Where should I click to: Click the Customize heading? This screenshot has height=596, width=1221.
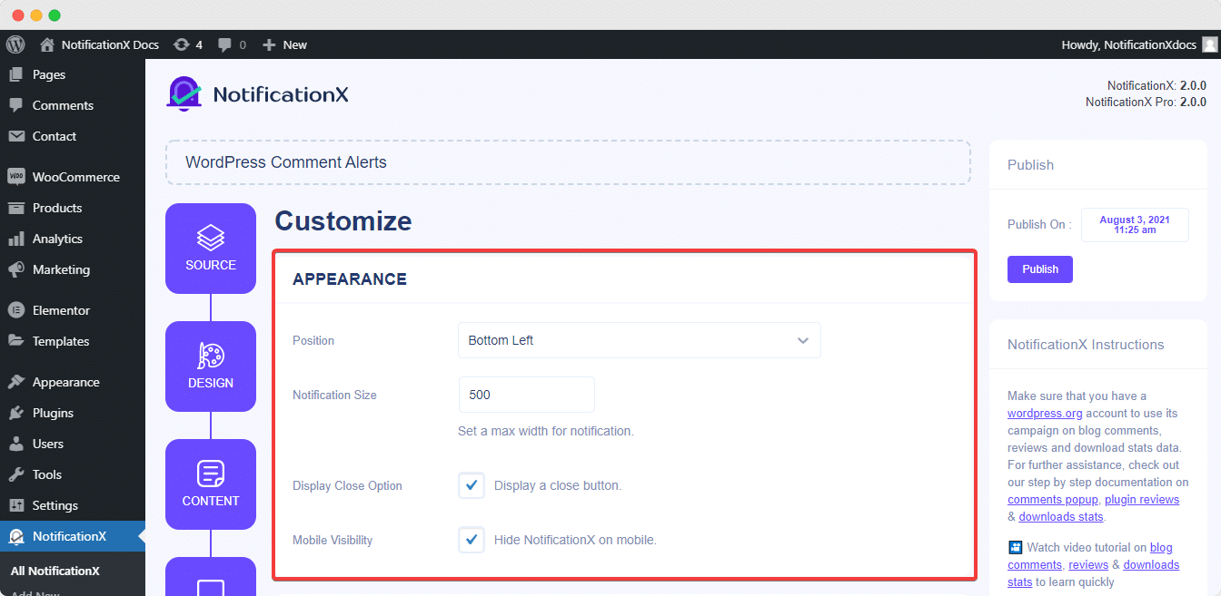[343, 220]
